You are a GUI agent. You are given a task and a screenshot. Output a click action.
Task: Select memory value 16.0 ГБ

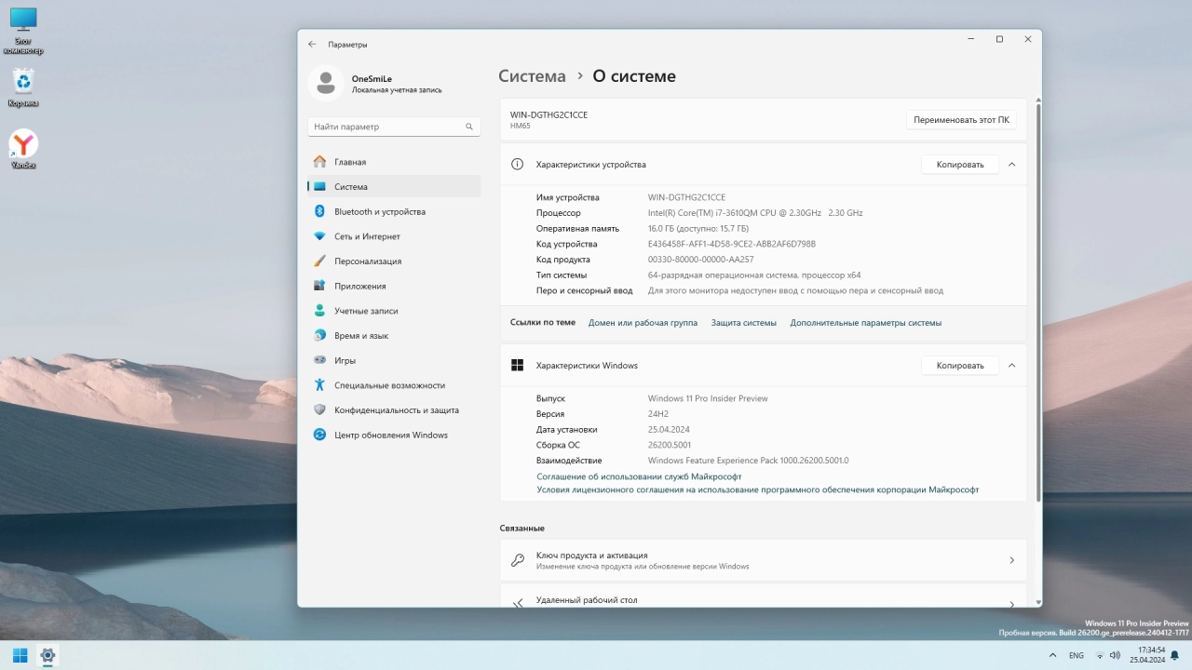(698, 228)
